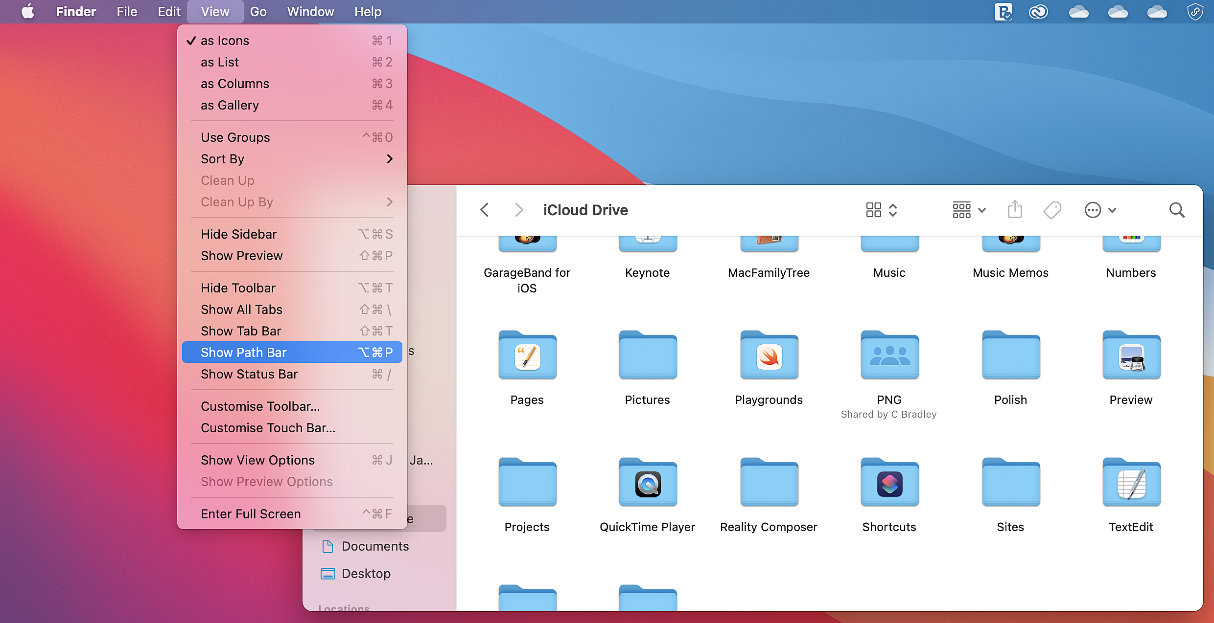The image size is (1214, 623).
Task: Choose Show View Options
Action: click(x=292, y=460)
